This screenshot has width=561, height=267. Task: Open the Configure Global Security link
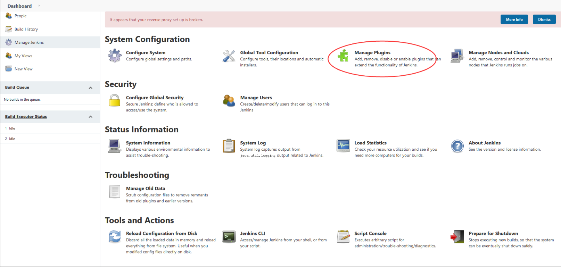coord(155,98)
